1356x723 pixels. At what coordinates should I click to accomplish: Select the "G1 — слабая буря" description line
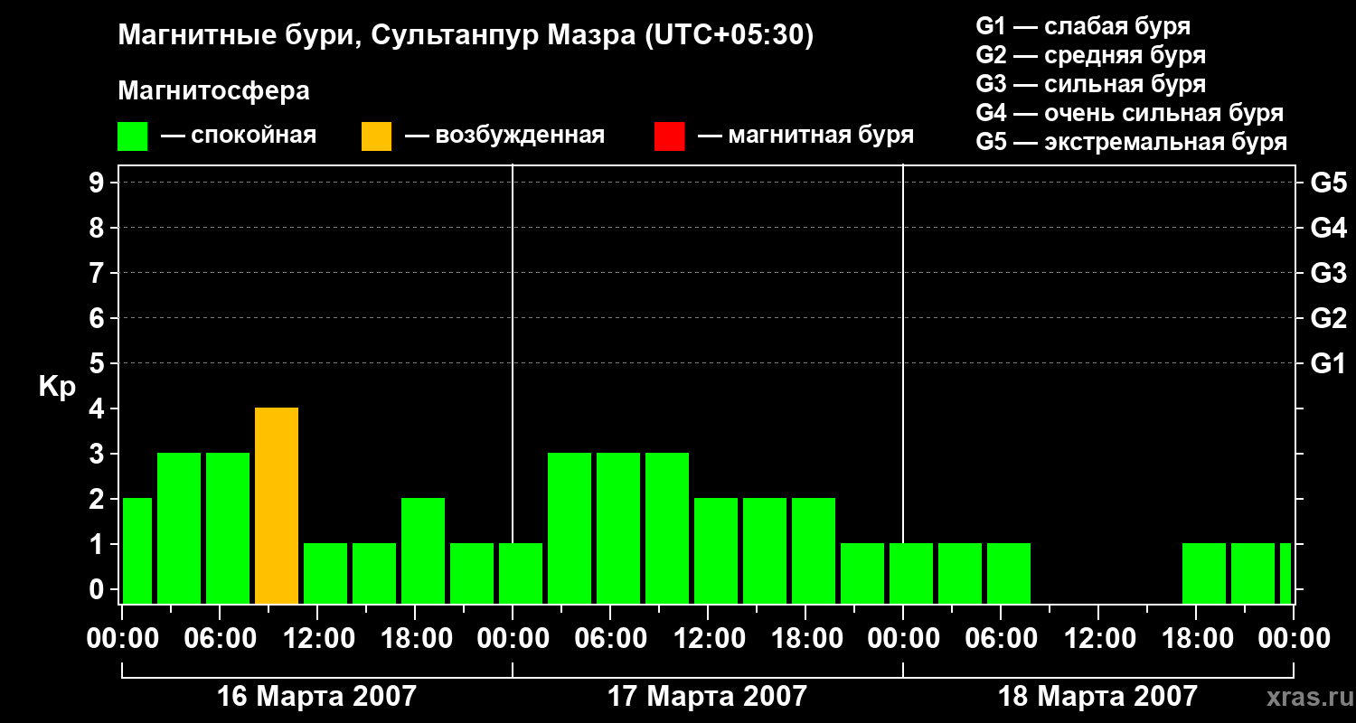coord(1083,25)
